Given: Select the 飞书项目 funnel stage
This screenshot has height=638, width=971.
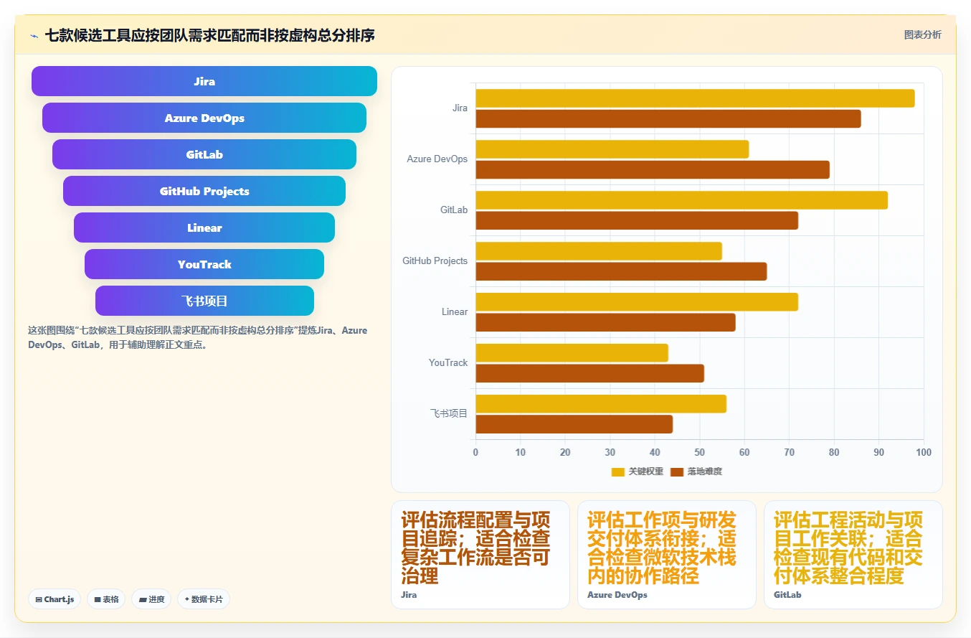Looking at the screenshot, I should pos(204,301).
